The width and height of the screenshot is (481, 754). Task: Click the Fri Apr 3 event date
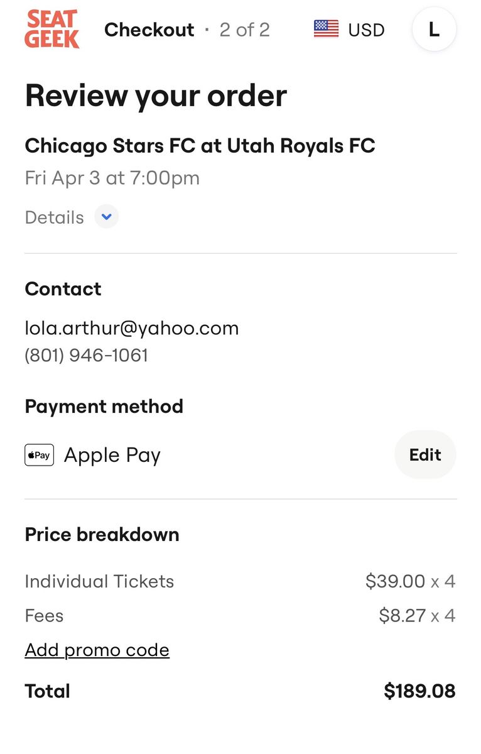click(x=112, y=178)
